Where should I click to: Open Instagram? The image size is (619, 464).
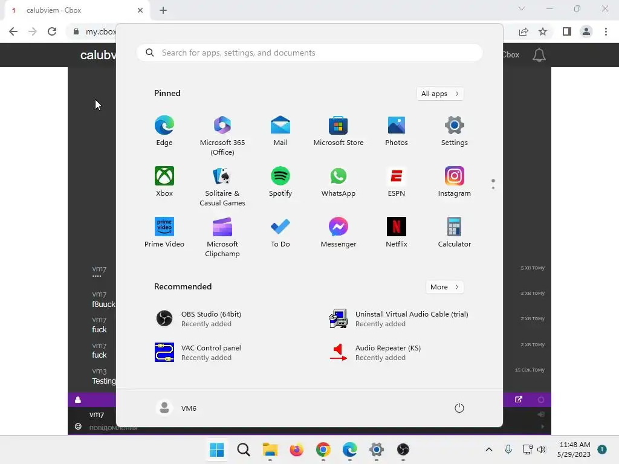455,181
